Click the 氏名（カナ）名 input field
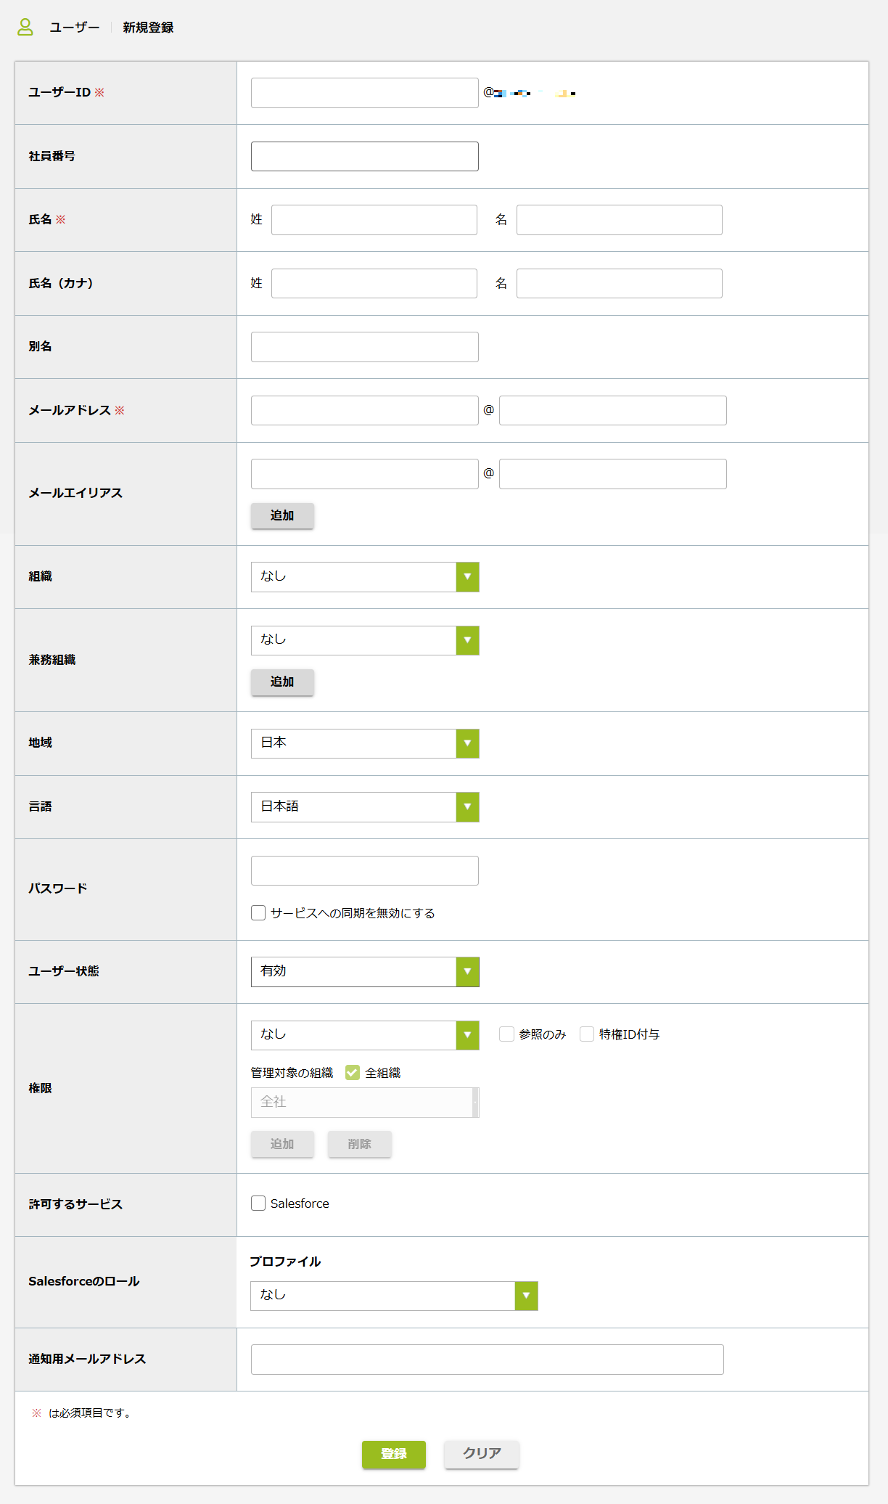888x1504 pixels. [x=620, y=283]
